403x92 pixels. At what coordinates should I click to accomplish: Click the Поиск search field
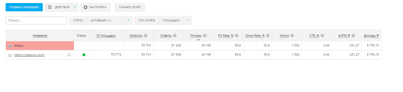click(x=36, y=20)
